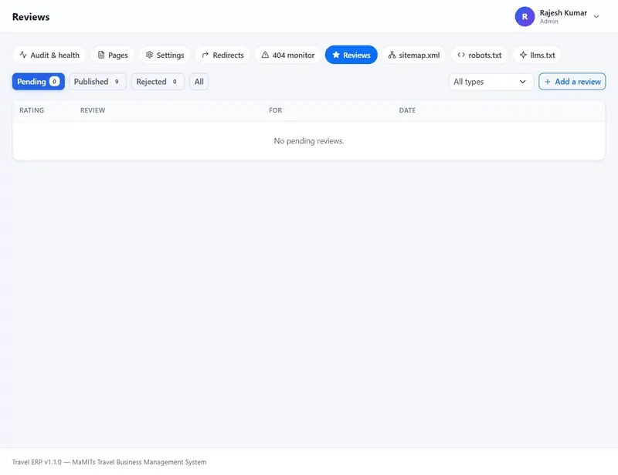This screenshot has height=475, width=618.
Task: Click the document icon beside Pages
Action: [101, 55]
